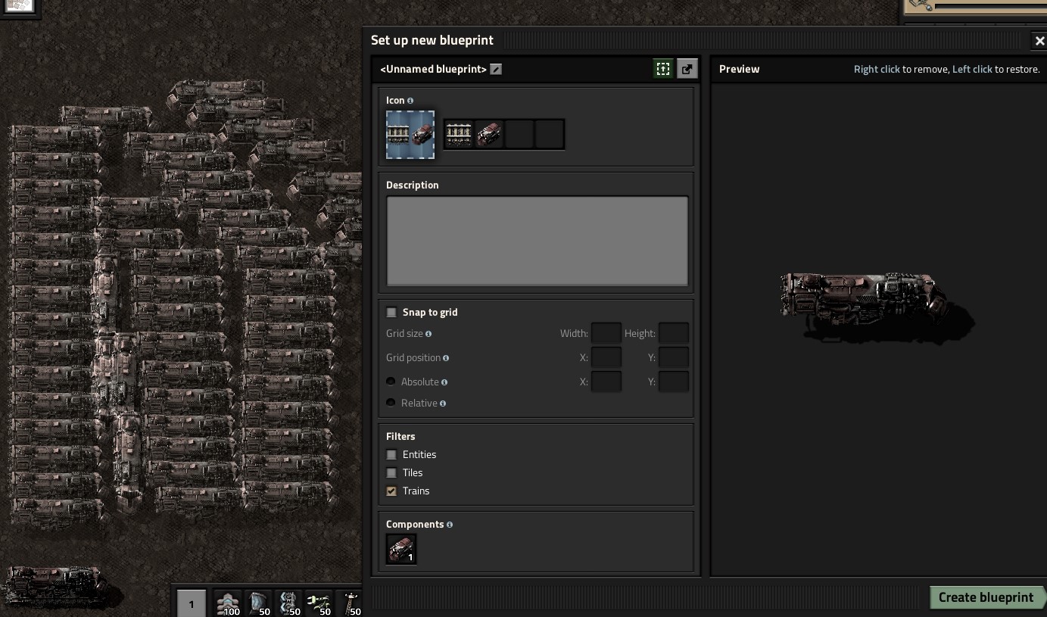The width and height of the screenshot is (1047, 617).
Task: Select the rail icon in first icon slot
Action: pyautogui.click(x=459, y=135)
